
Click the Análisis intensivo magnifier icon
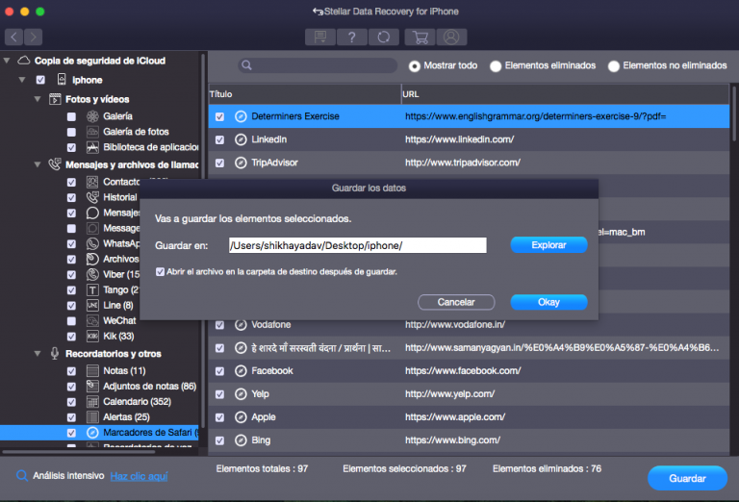coord(22,475)
